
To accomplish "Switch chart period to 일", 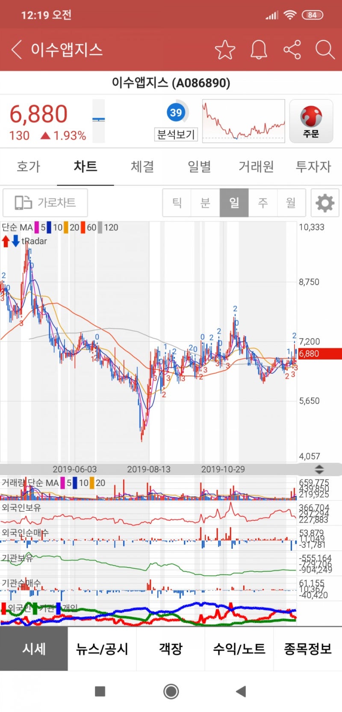I will (x=234, y=203).
